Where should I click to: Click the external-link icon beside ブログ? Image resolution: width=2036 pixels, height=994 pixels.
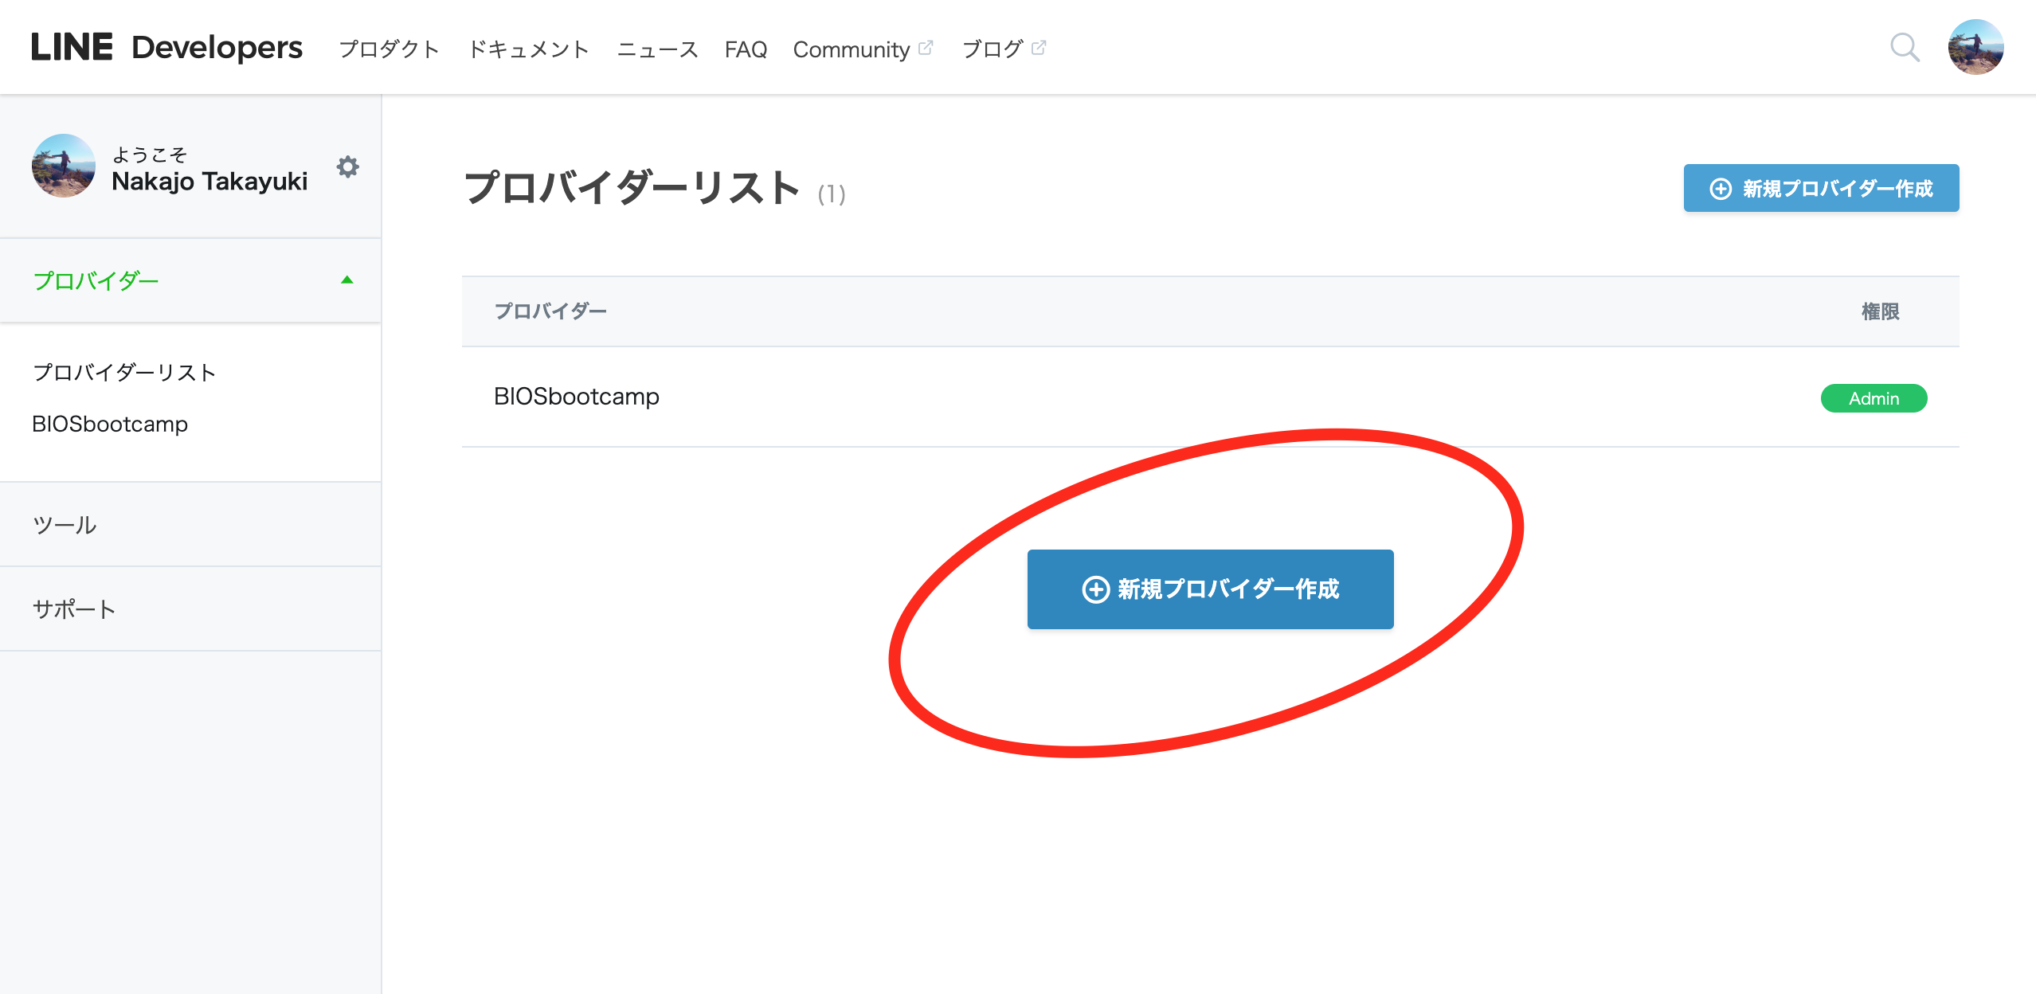point(1038,48)
